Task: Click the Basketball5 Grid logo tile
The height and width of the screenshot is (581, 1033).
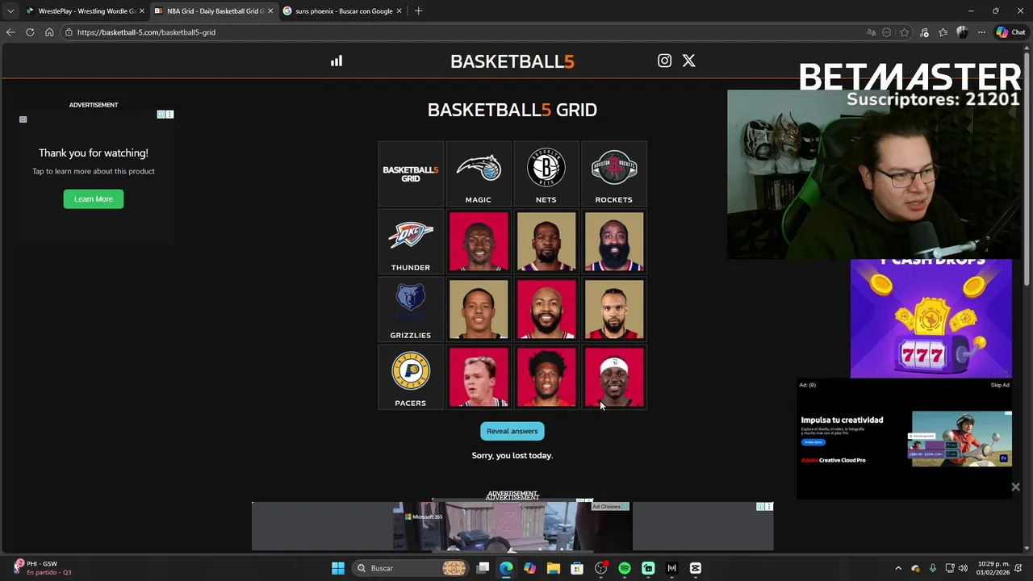Action: (411, 174)
